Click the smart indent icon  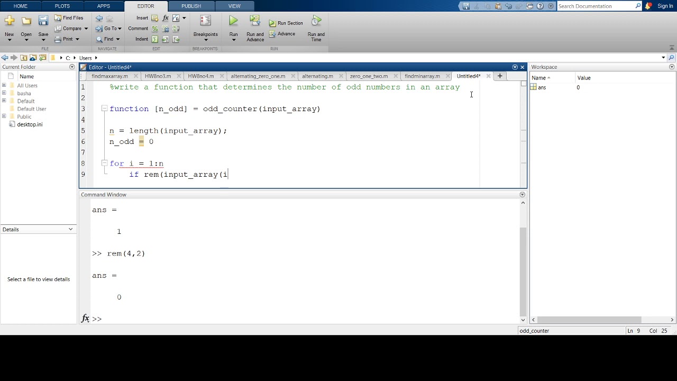pyautogui.click(x=155, y=39)
